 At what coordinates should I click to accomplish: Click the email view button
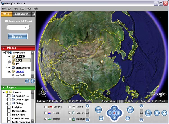click(164, 113)
